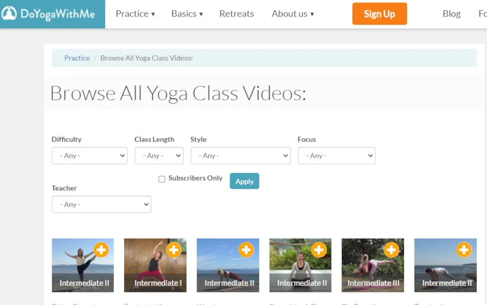The height and width of the screenshot is (305, 487).
Task: Follow the Practice breadcrumb link
Action: [77, 58]
